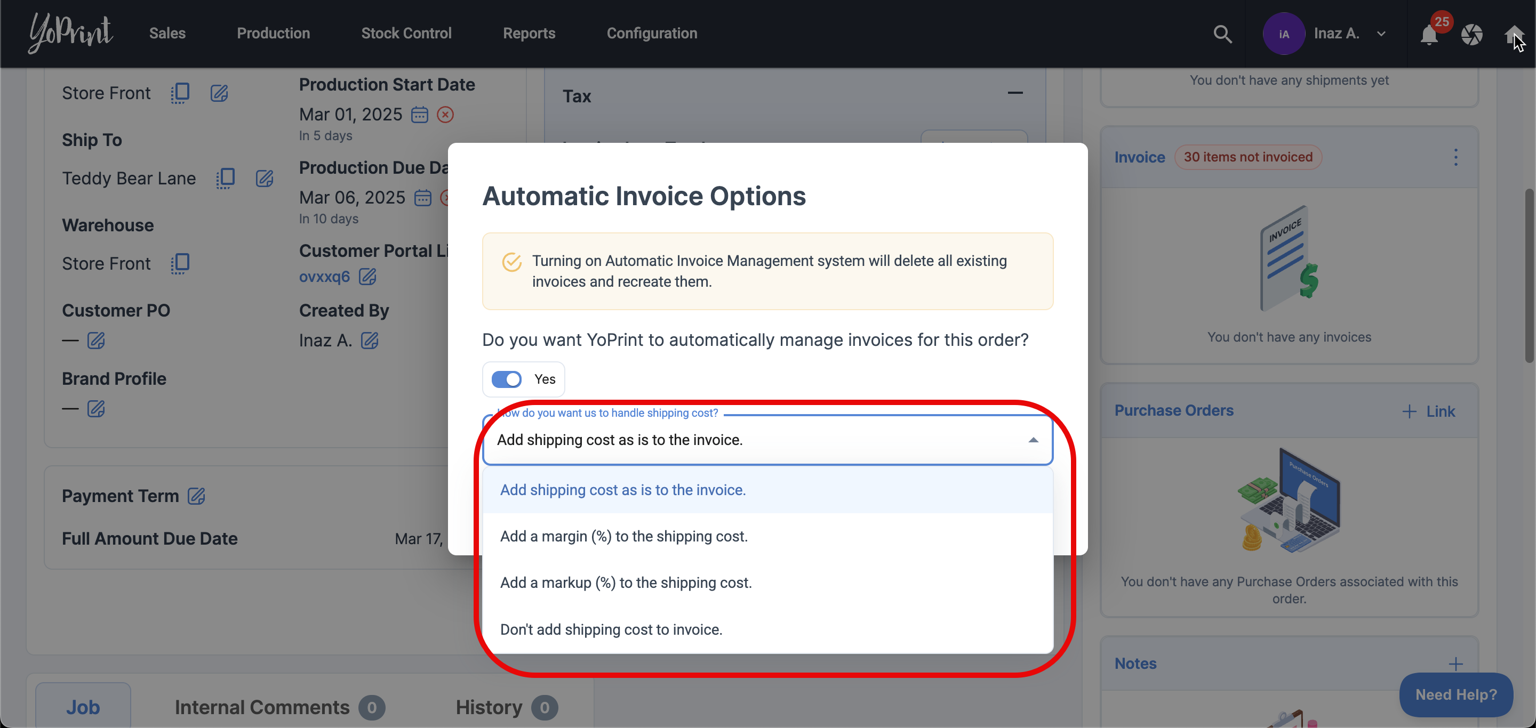1536x728 pixels.
Task: Click the iA user avatar
Action: pyautogui.click(x=1284, y=34)
